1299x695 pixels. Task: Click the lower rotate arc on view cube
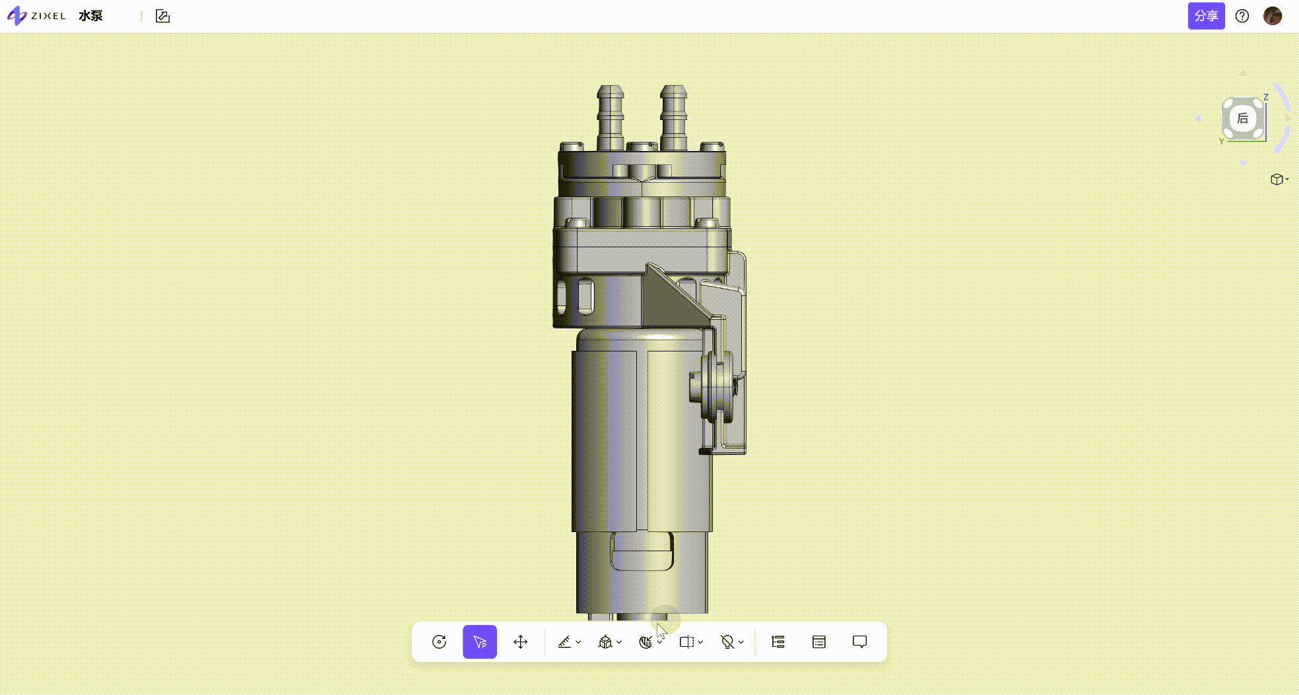[x=1282, y=140]
